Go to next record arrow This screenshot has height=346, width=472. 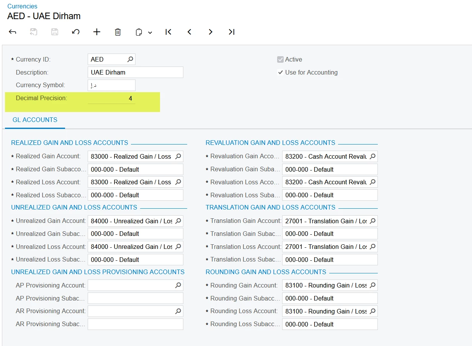[x=210, y=32]
